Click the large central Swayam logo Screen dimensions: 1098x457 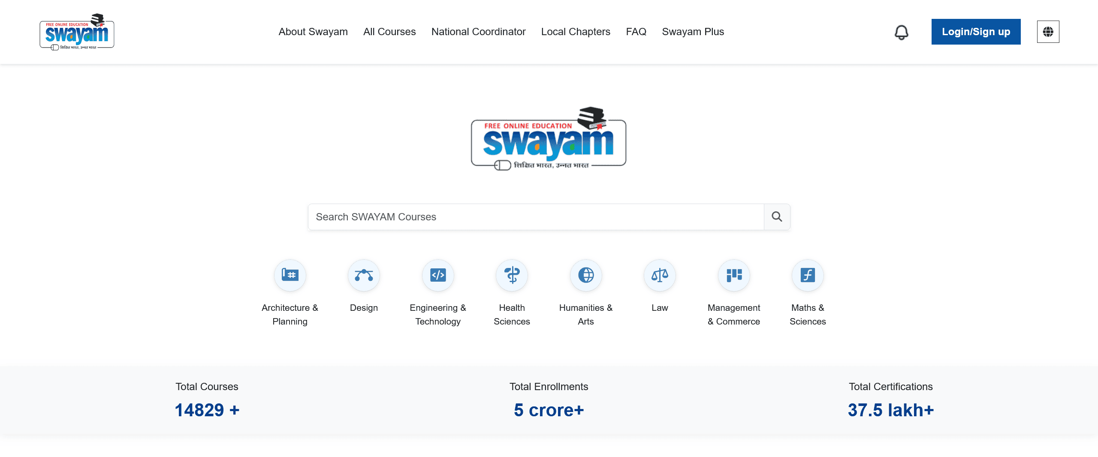coord(549,138)
